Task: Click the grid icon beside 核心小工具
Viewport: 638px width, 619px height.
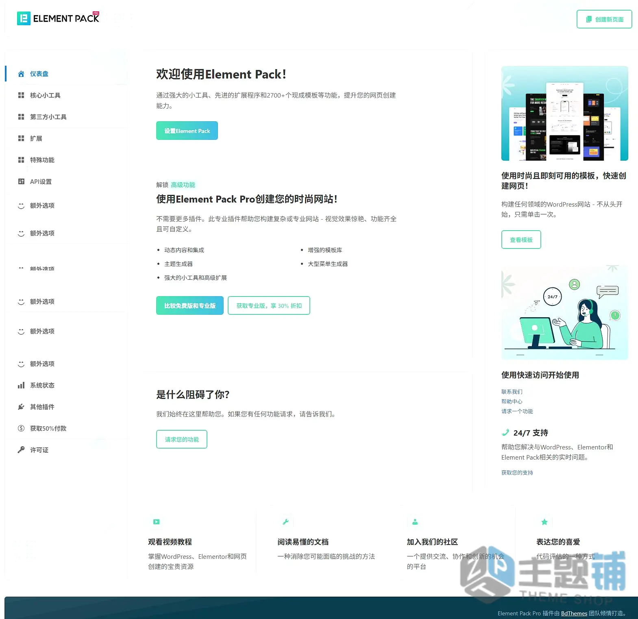Action: coord(21,95)
